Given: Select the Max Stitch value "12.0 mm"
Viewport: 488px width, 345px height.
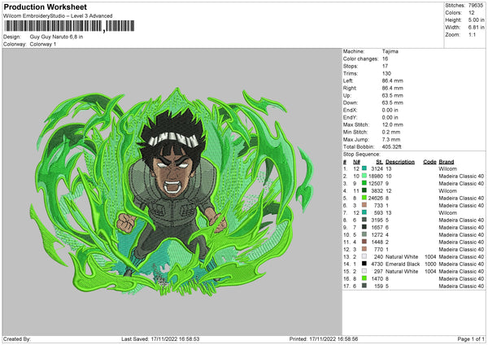Looking at the screenshot, I should tap(393, 124).
